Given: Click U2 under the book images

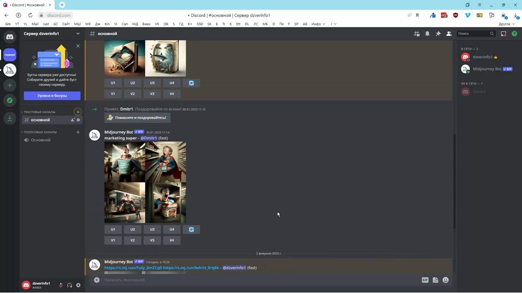Looking at the screenshot, I should pyautogui.click(x=133, y=83).
